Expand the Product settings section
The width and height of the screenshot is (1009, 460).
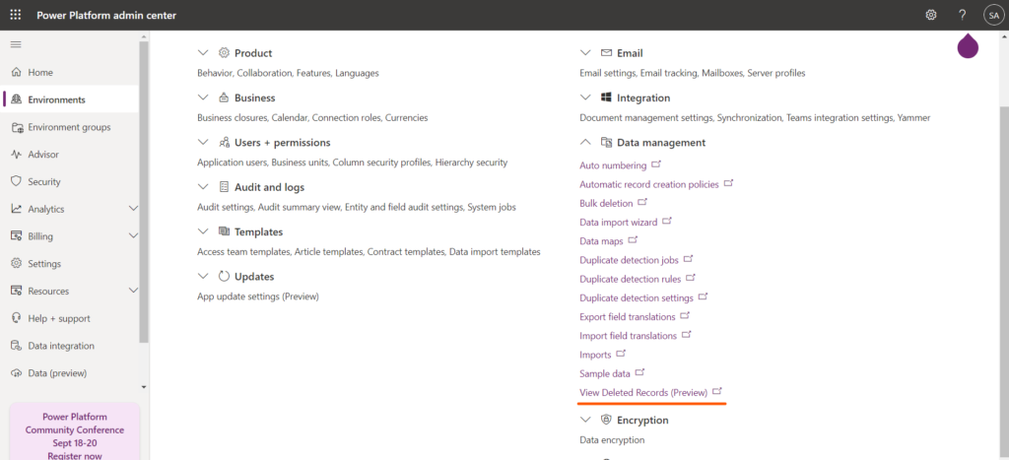tap(203, 53)
